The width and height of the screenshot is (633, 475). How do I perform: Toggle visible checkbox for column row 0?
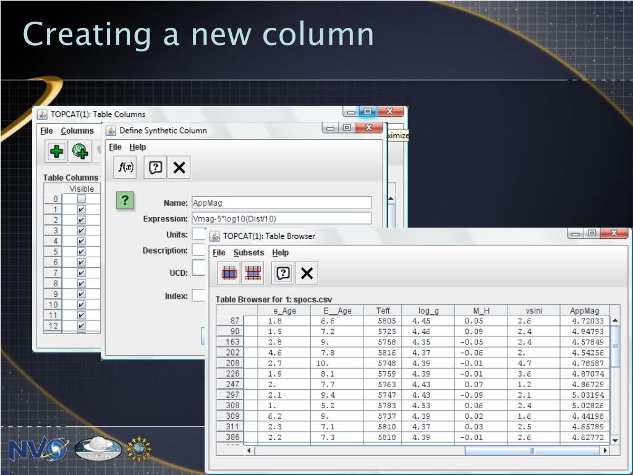tap(81, 199)
